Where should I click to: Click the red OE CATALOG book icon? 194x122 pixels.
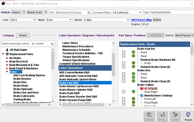[142, 89]
